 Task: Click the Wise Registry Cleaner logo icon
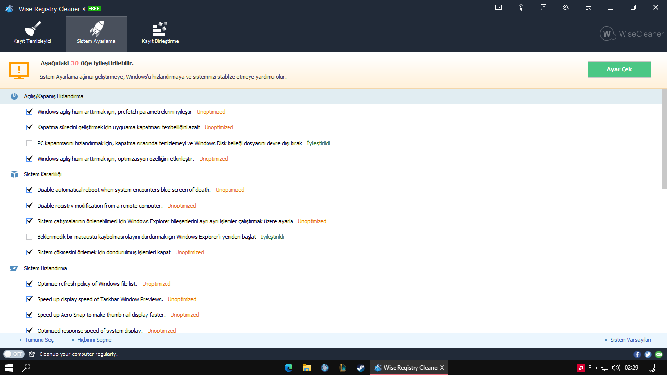coord(9,8)
